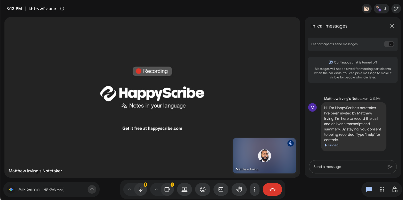
Task: Click 'Continuous chat is turned off' notice
Action: (353, 62)
